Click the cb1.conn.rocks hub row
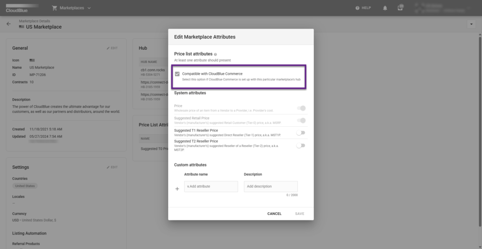Image resolution: width=482 pixels, height=249 pixels. pos(154,72)
